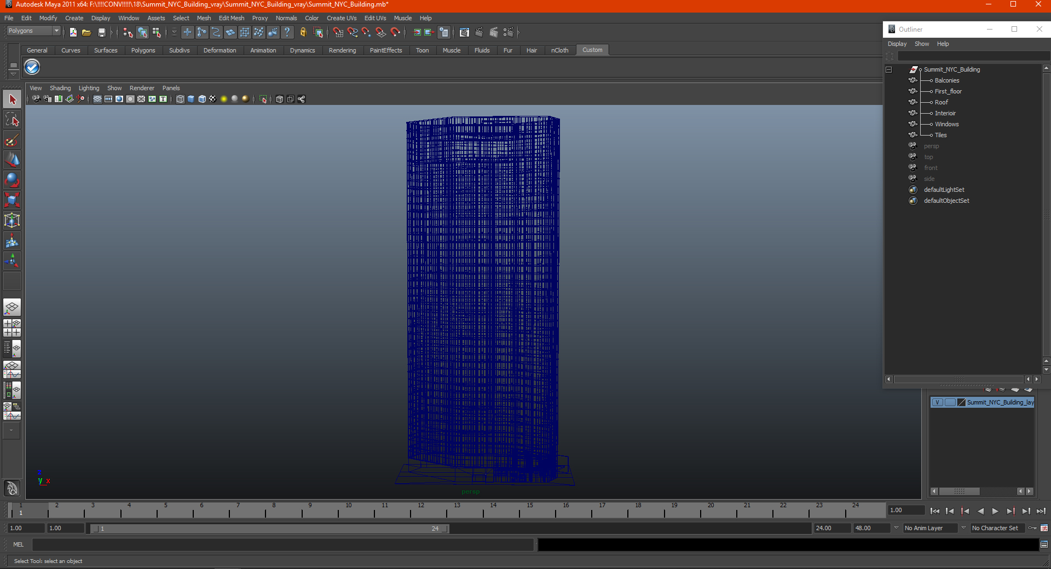Select the Soft Modification tool
1051x569 pixels.
12,241
